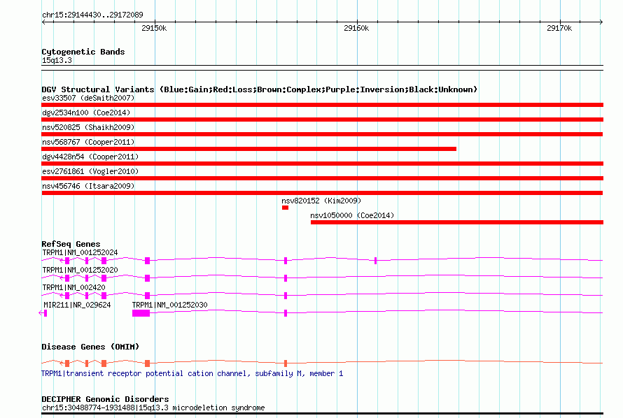Click the esv33507 (deSmith2007) variant label
The height and width of the screenshot is (418, 623).
[x=88, y=98]
